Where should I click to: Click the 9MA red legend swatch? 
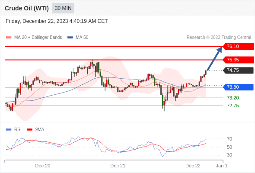pos(29,130)
